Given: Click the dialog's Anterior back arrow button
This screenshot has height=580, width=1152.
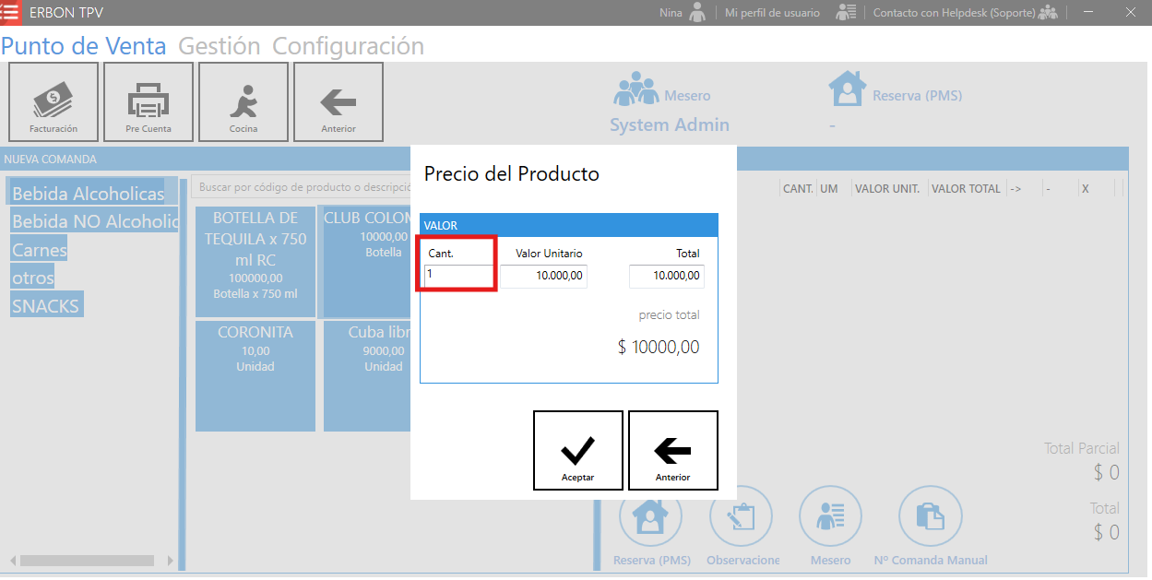Looking at the screenshot, I should pos(673,450).
